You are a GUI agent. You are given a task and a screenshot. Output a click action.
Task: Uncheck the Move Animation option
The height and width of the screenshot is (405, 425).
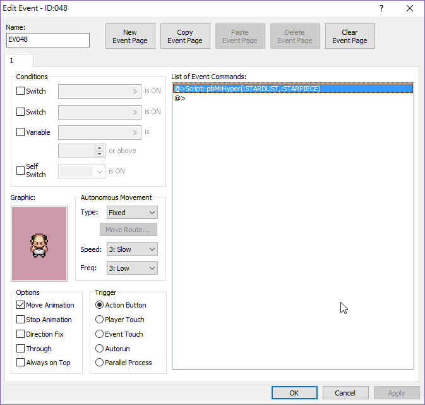[21, 305]
